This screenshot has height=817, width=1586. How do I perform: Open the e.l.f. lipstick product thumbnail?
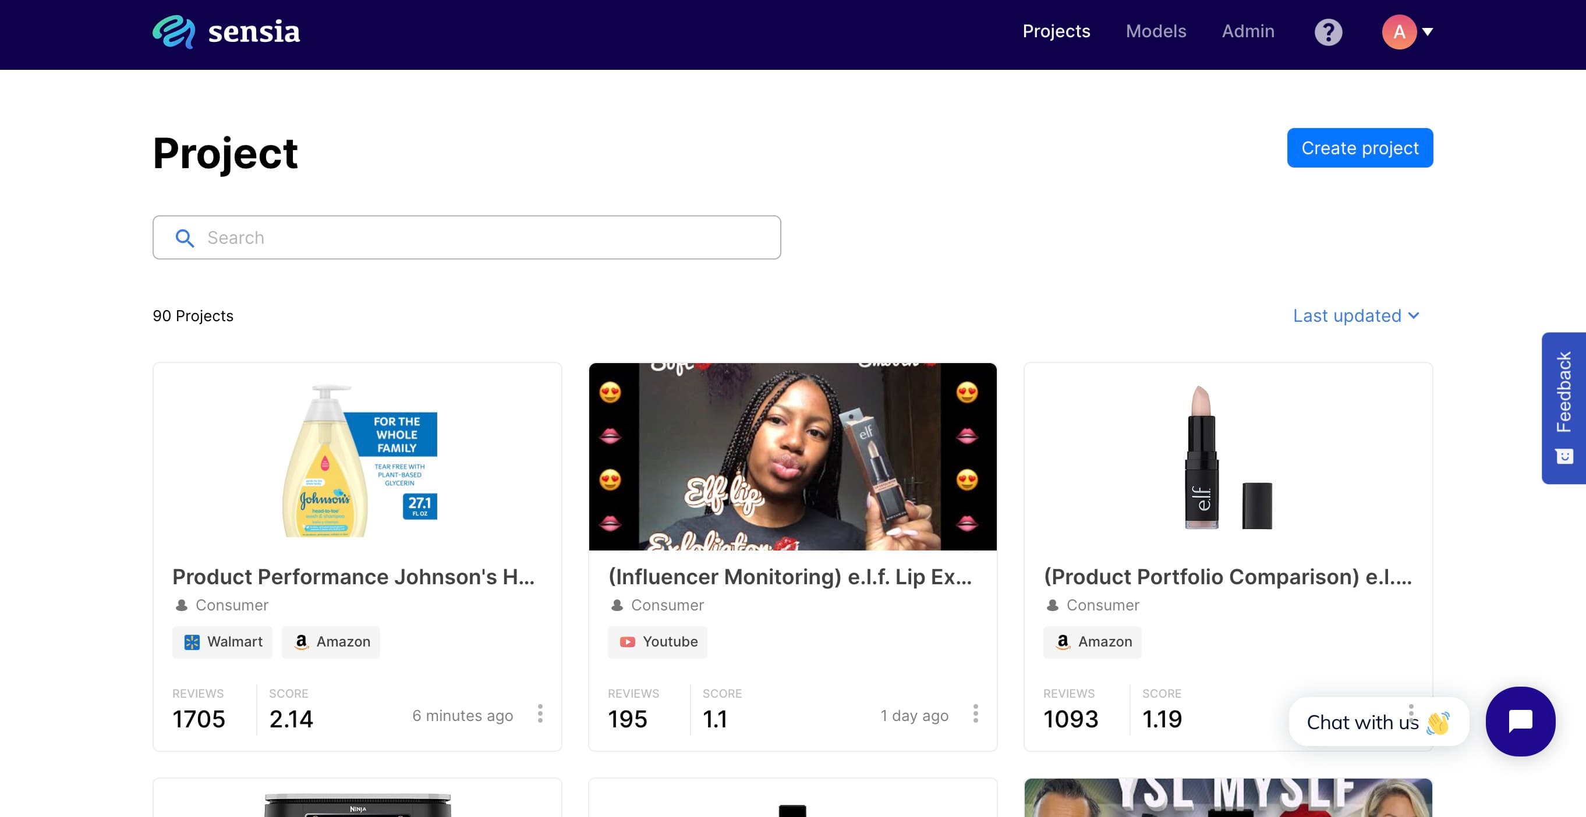(1228, 457)
